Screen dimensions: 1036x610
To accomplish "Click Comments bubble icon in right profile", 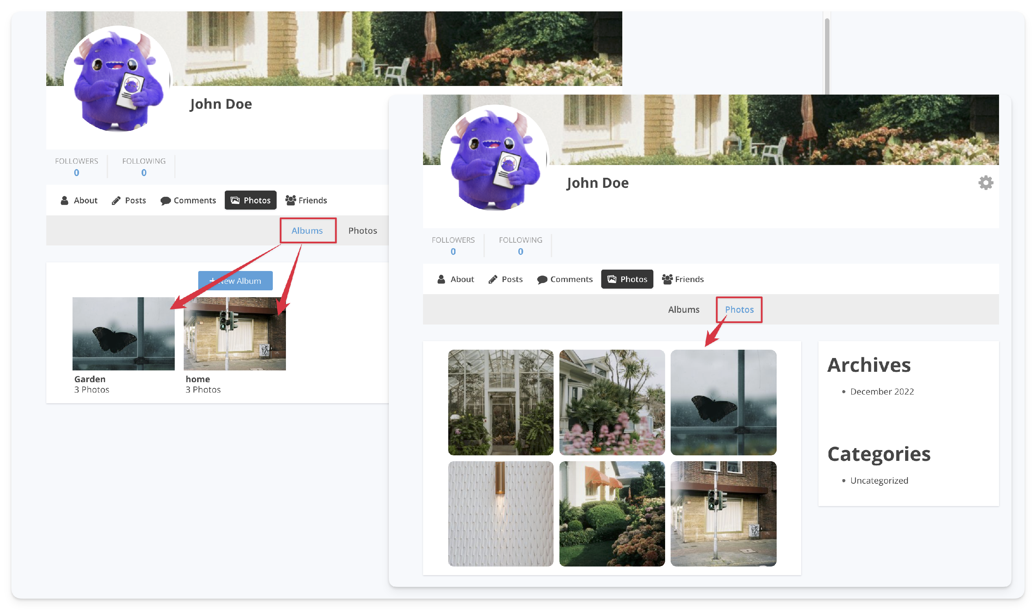I will [542, 280].
